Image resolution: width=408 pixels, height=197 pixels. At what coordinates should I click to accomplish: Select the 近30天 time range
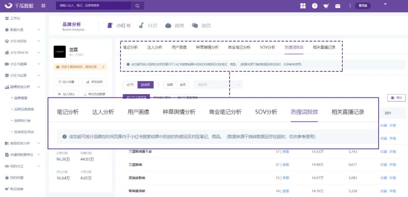(x=145, y=85)
